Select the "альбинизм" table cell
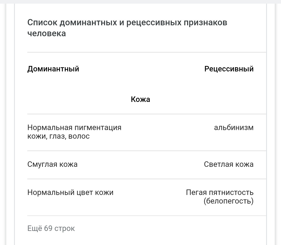 [234, 128]
